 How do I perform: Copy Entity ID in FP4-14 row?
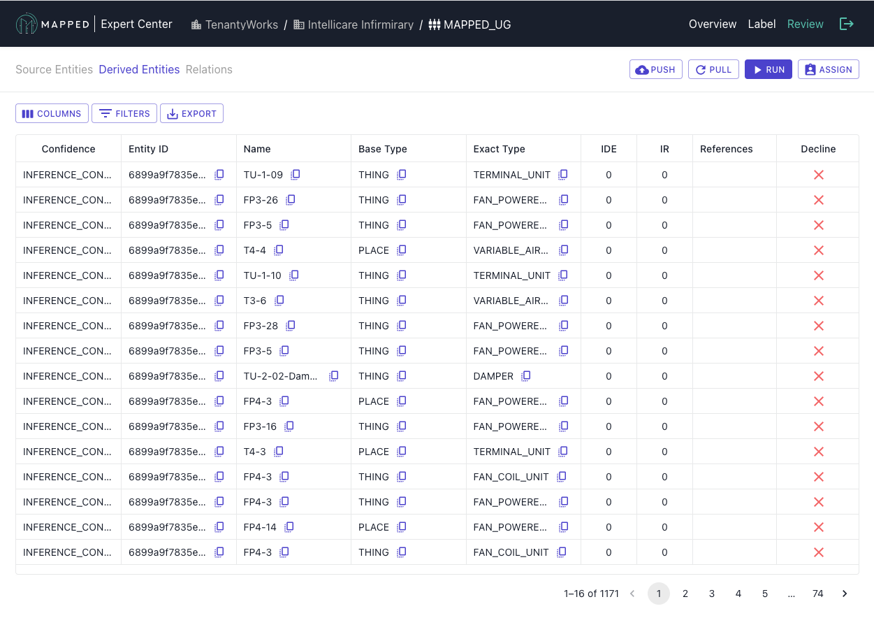click(219, 526)
